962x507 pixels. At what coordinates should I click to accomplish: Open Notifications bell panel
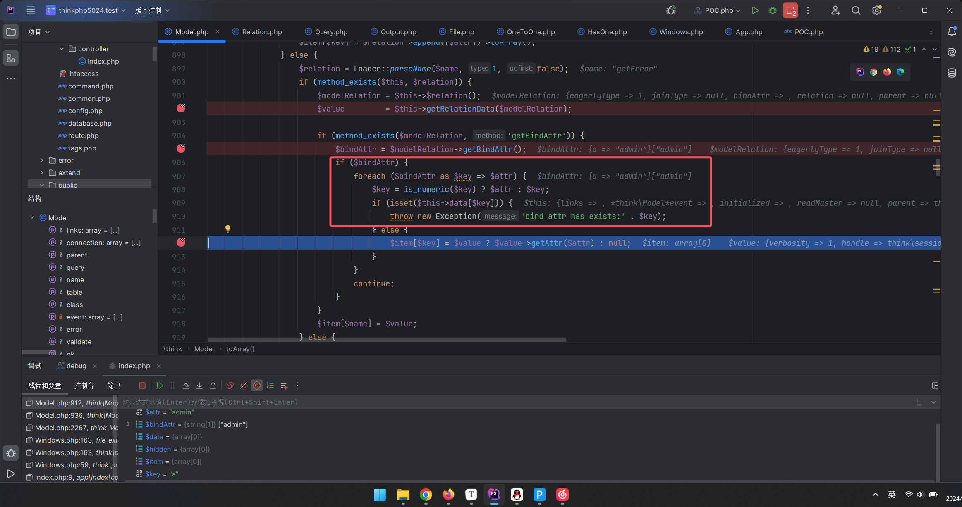pyautogui.click(x=952, y=32)
